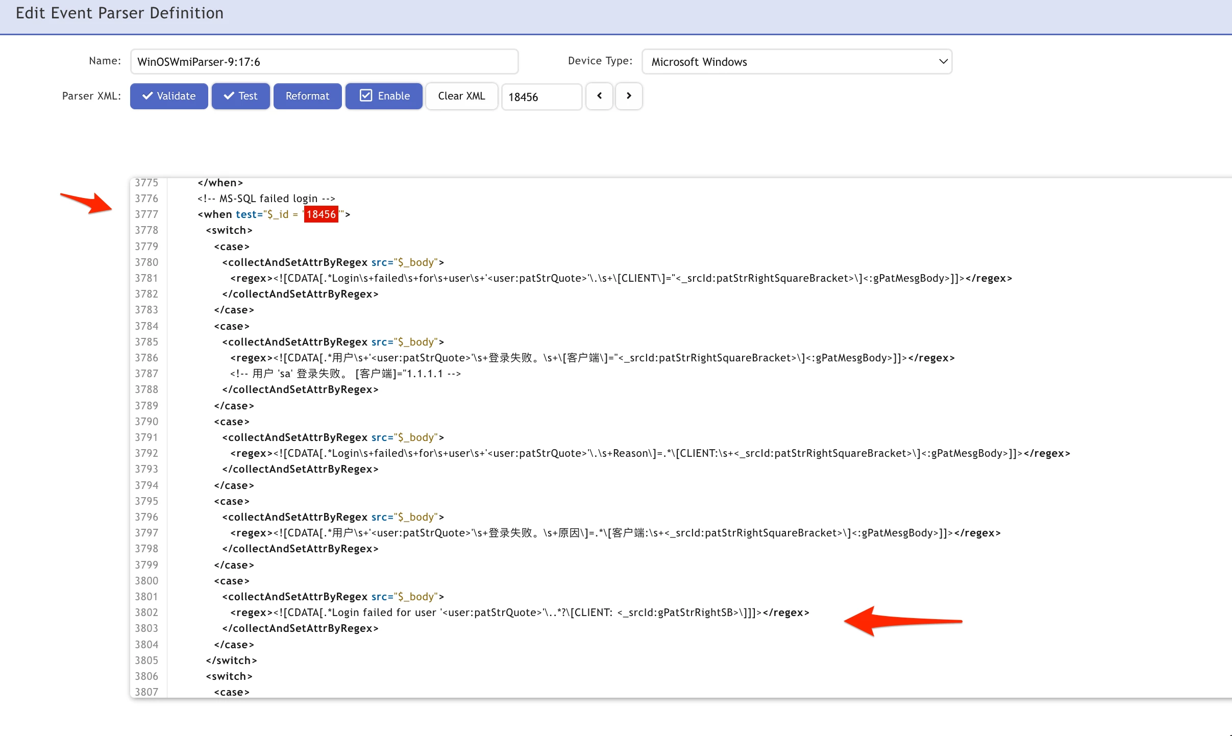Image resolution: width=1232 pixels, height=736 pixels.
Task: Click the Clear XML button
Action: coord(461,96)
